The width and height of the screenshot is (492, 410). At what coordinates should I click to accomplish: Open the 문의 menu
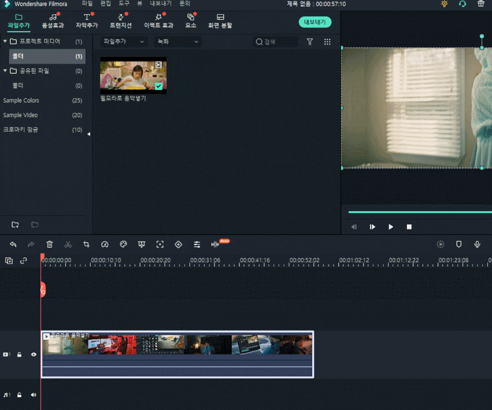[185, 4]
